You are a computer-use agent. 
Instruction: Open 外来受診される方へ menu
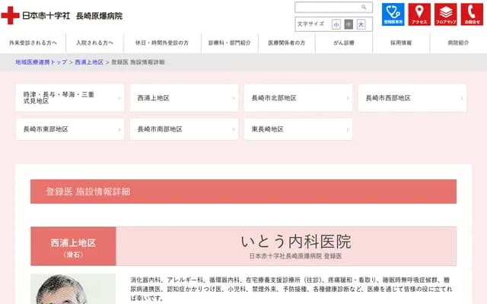coord(33,43)
